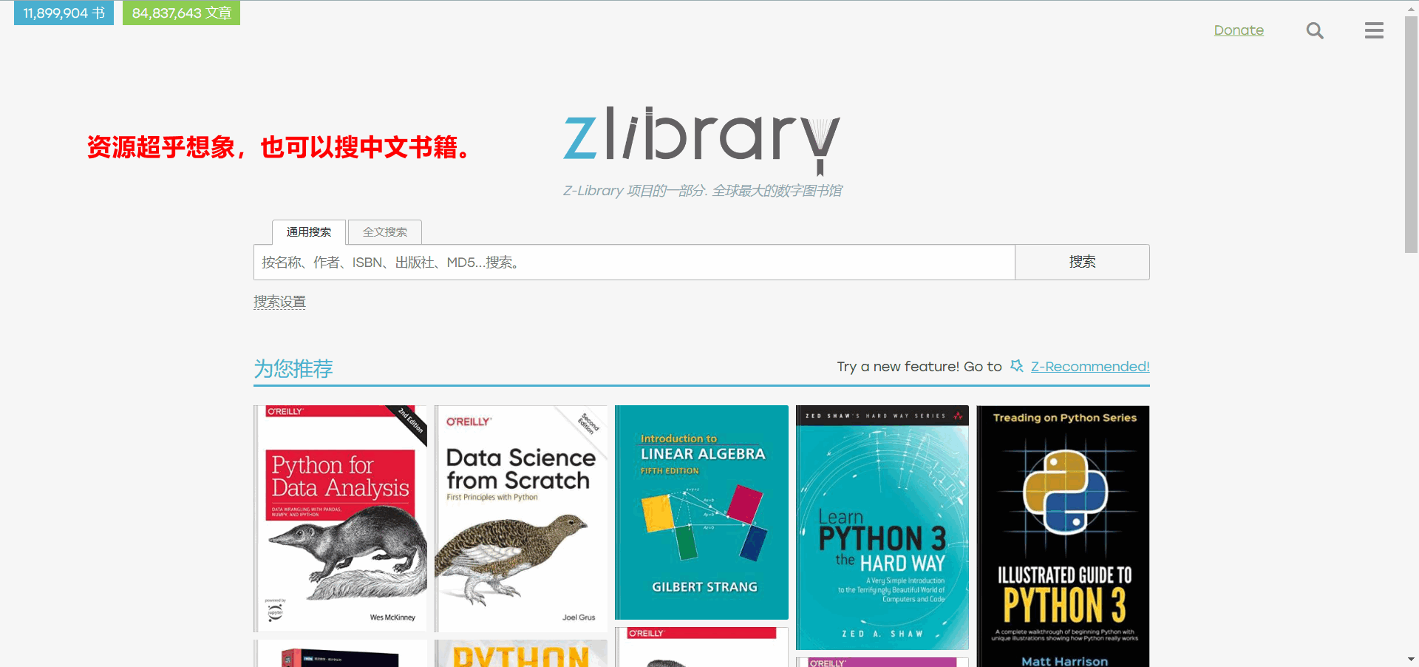Open the search magnifier icon in header
The height and width of the screenshot is (667, 1419).
point(1315,30)
